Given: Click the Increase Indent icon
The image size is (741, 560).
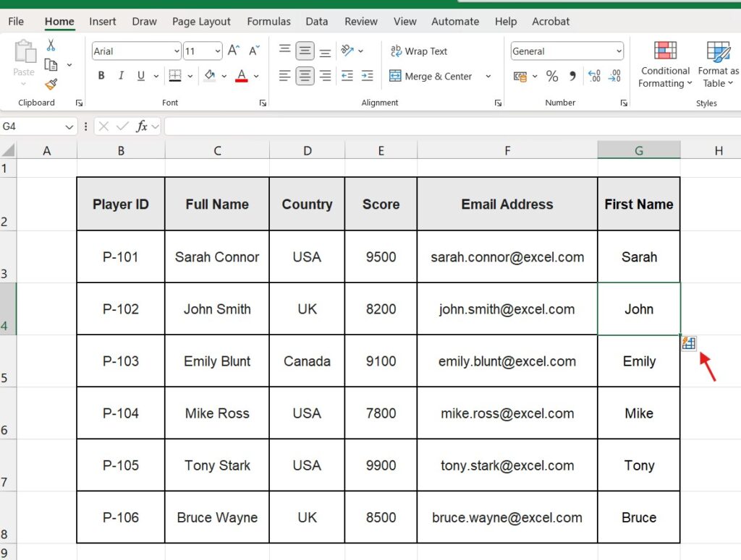Looking at the screenshot, I should [x=367, y=76].
